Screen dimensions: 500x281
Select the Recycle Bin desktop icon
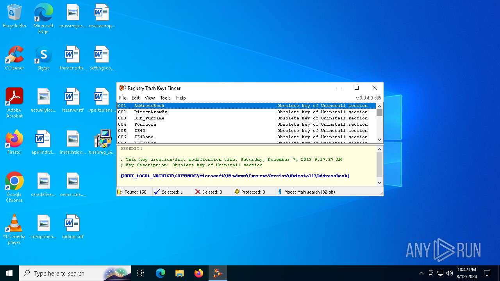coord(14,16)
